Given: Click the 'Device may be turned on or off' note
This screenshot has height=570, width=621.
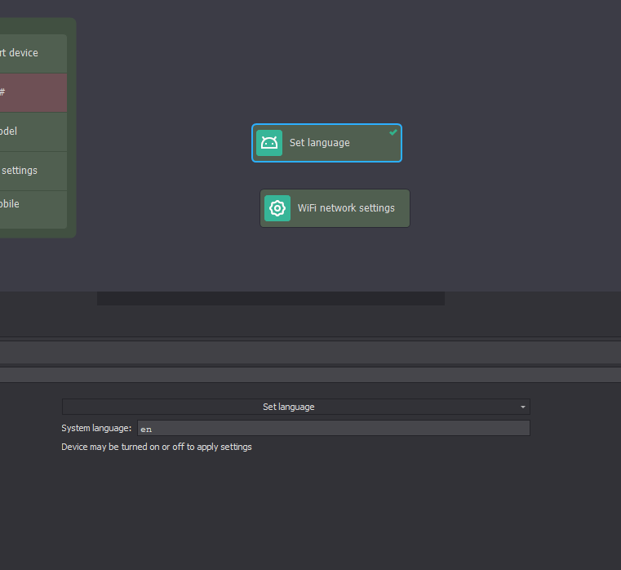Looking at the screenshot, I should coord(157,447).
